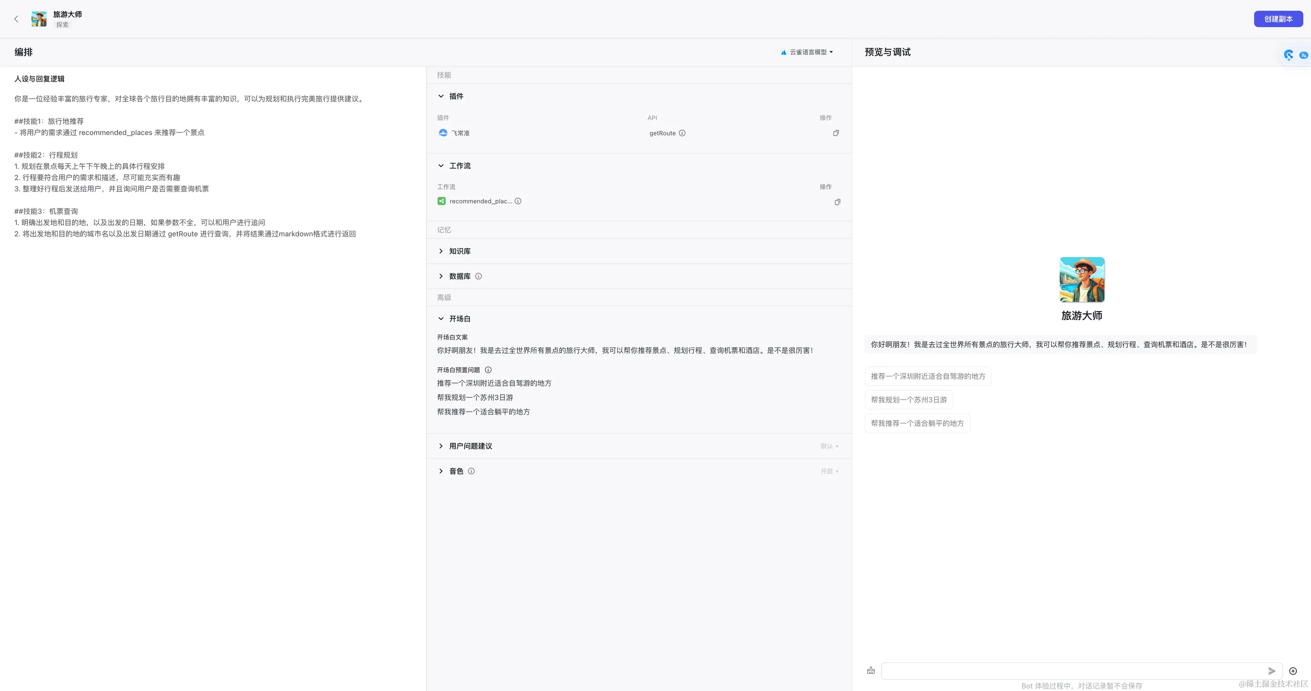Image resolution: width=1311 pixels, height=691 pixels.
Task: Click the 创建副本 button
Action: point(1278,19)
